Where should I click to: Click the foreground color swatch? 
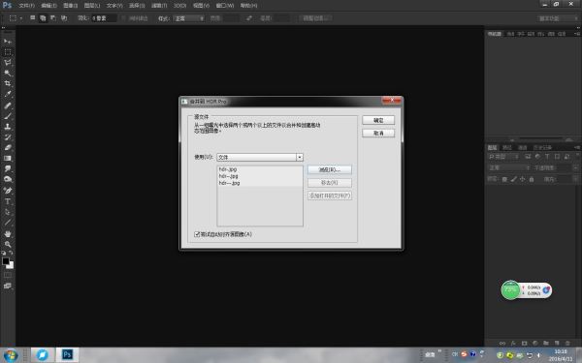pyautogui.click(x=6, y=261)
